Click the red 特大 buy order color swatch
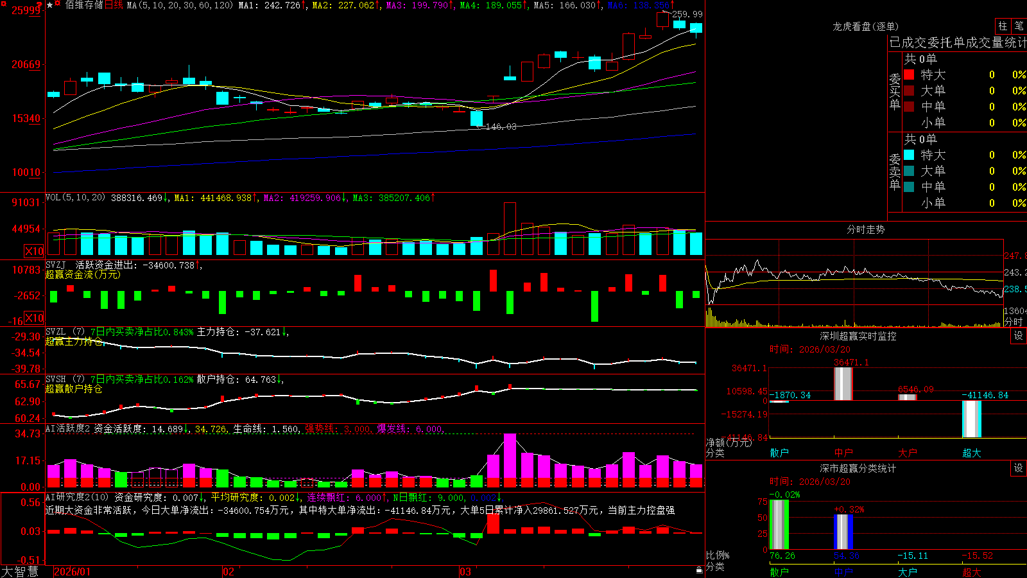 [x=909, y=74]
